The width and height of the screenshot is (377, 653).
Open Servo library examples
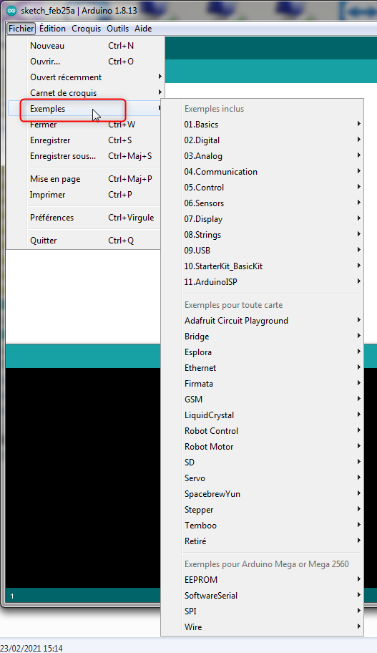[262, 478]
